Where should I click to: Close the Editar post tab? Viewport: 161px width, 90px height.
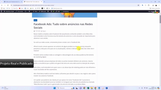pos(21,2)
